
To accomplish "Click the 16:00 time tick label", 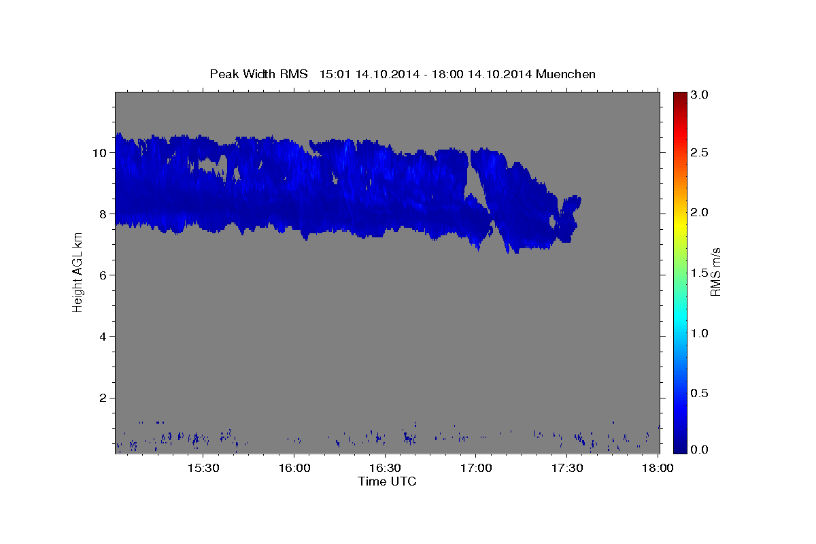I will coord(294,469).
